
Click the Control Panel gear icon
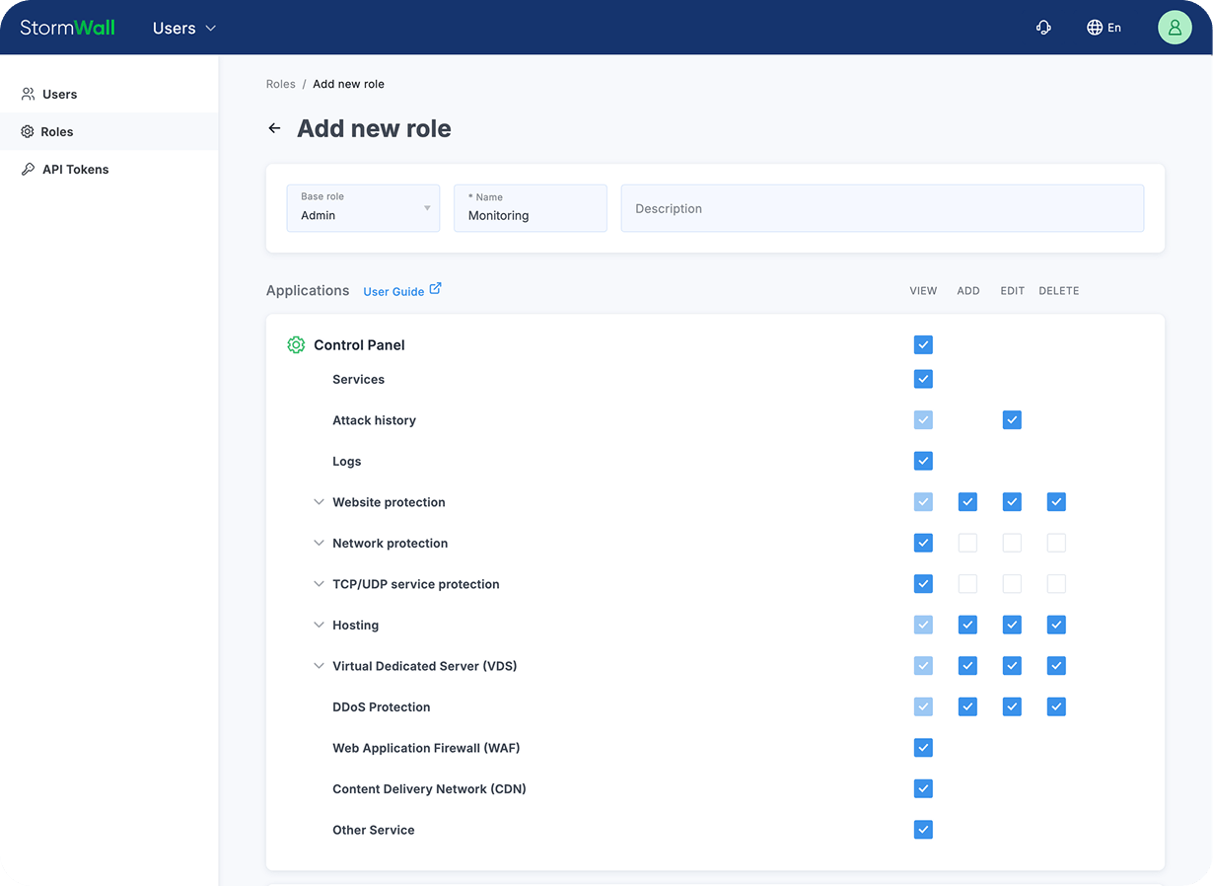tap(296, 344)
